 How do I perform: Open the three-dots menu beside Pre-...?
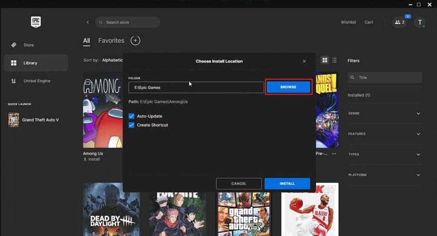click(x=334, y=154)
